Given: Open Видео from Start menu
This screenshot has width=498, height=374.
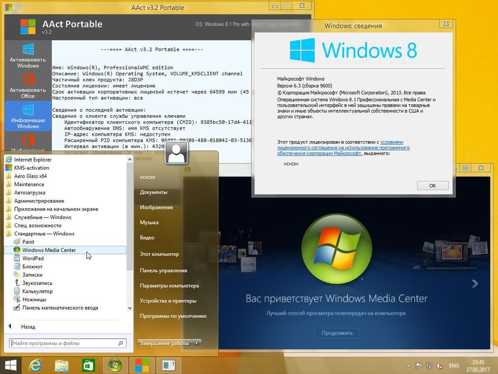Looking at the screenshot, I should click(147, 237).
